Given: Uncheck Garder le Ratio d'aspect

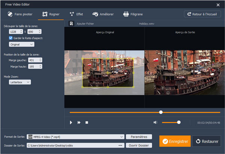Looking at the screenshot, I should 10,38.
